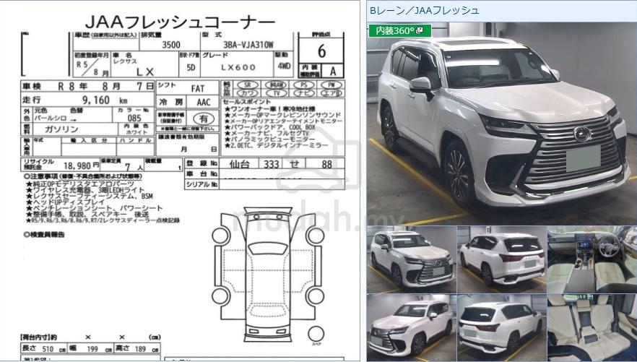This screenshot has height=362, width=637.
Task: Open the rear seats interior thumbnail
Action: (591, 324)
